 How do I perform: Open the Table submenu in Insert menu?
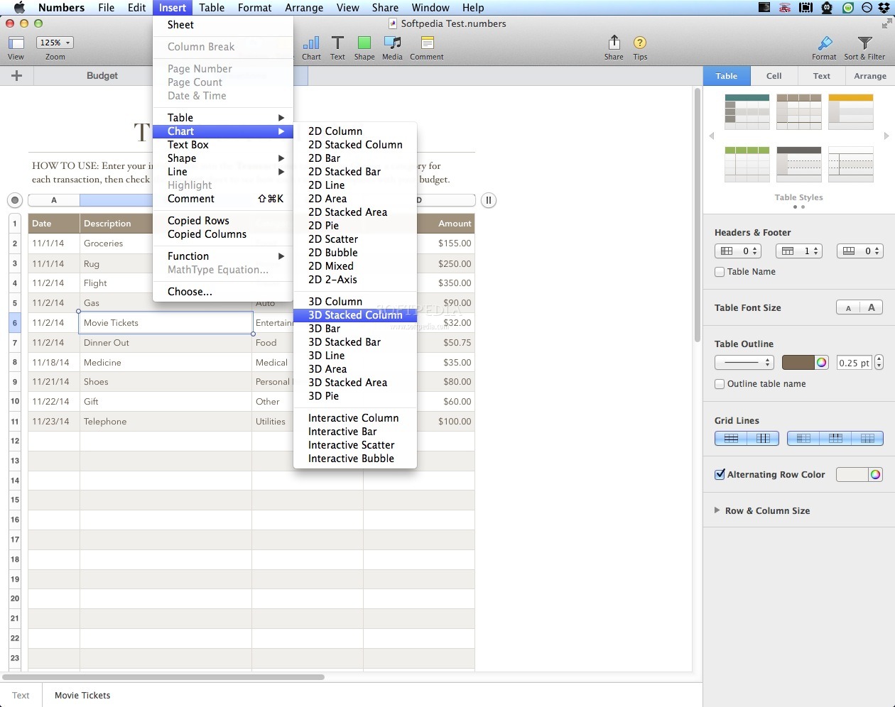223,118
